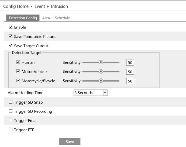The height and width of the screenshot is (147, 186).
Task: Uncheck the Enable checkbox
Action: (x=11, y=27)
